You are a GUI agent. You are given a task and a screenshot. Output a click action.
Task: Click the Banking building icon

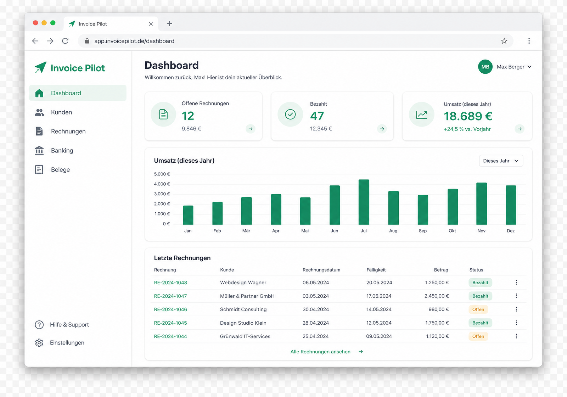click(x=39, y=151)
